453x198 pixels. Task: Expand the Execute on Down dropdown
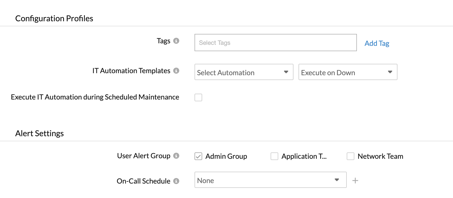[348, 72]
